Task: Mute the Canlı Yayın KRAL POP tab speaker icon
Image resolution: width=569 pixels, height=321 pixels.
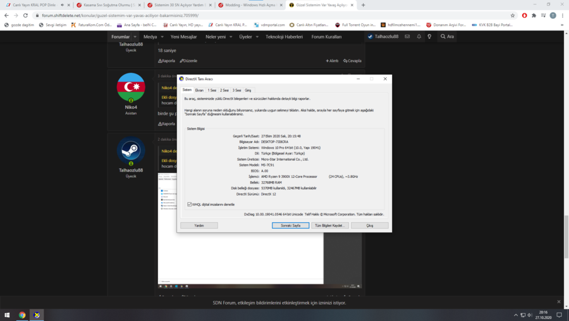Action: [62, 5]
